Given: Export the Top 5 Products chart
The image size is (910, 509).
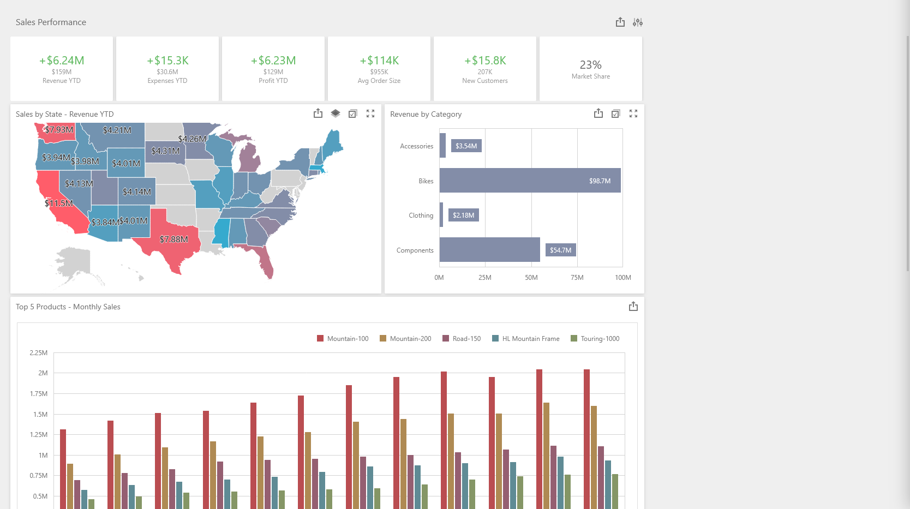Looking at the screenshot, I should click(633, 307).
